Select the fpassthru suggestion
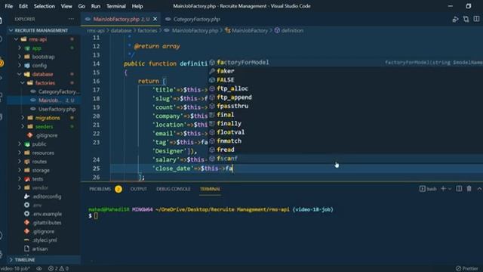The width and height of the screenshot is (483, 272). [232, 106]
